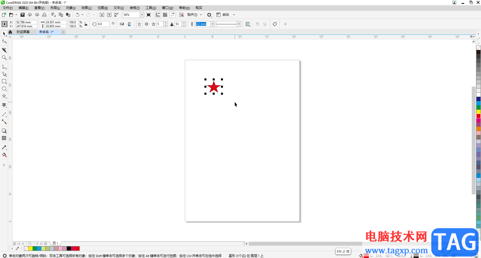This screenshot has height=258, width=481.
Task: Click the Export icon
Action: [x=109, y=15]
